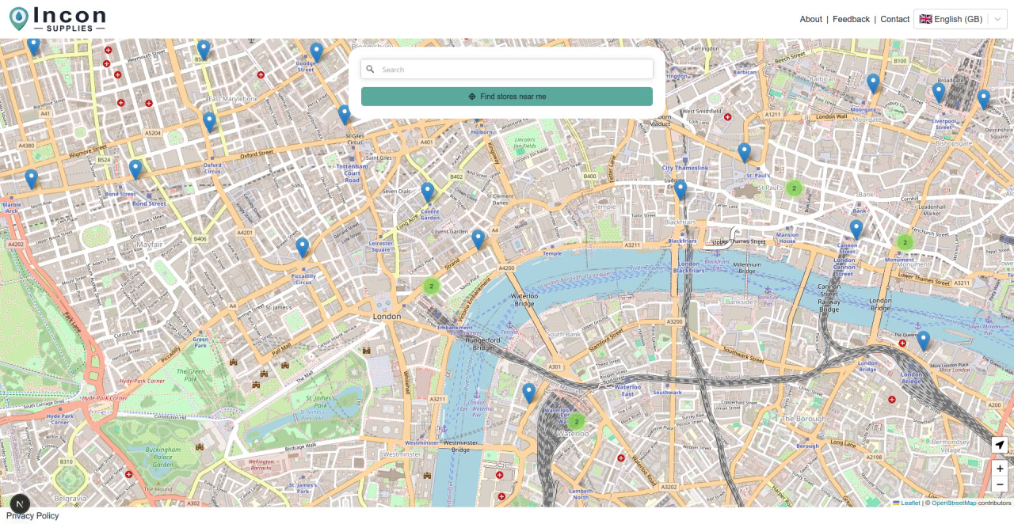1014x524 pixels.
Task: Zoom out the map with minus button
Action: tap(1000, 484)
